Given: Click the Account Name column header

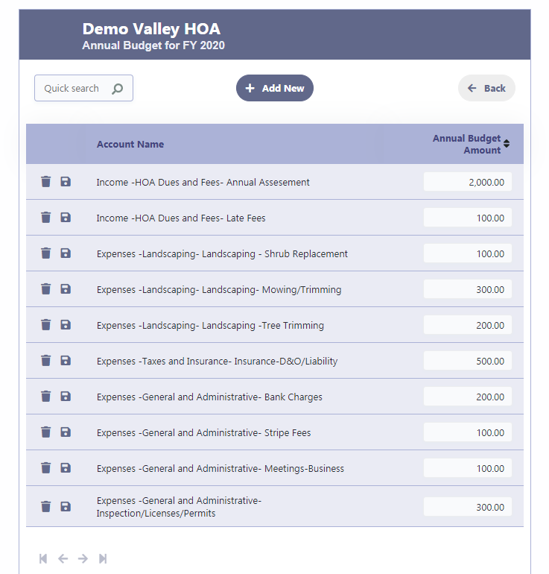Looking at the screenshot, I should (130, 144).
